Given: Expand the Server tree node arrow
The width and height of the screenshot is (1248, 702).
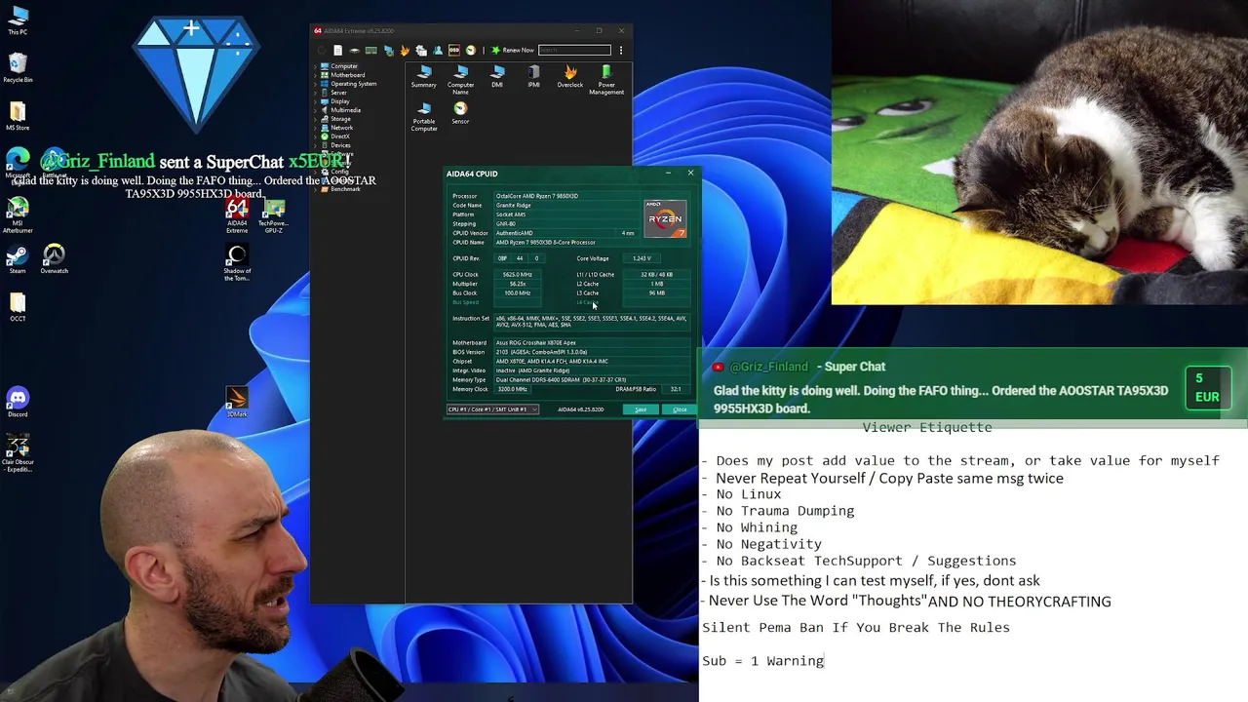Looking at the screenshot, I should point(316,93).
